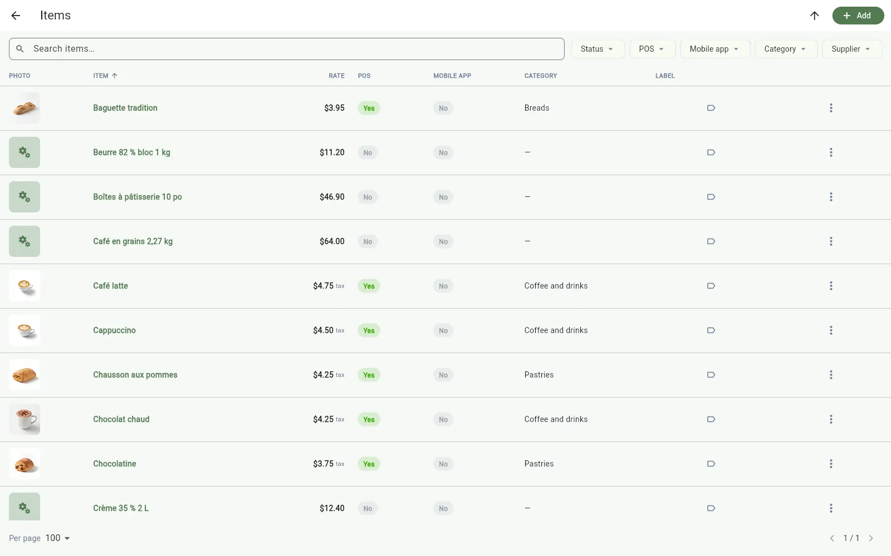
Task: Open label tag for Chocolat chaud
Action: pos(711,419)
